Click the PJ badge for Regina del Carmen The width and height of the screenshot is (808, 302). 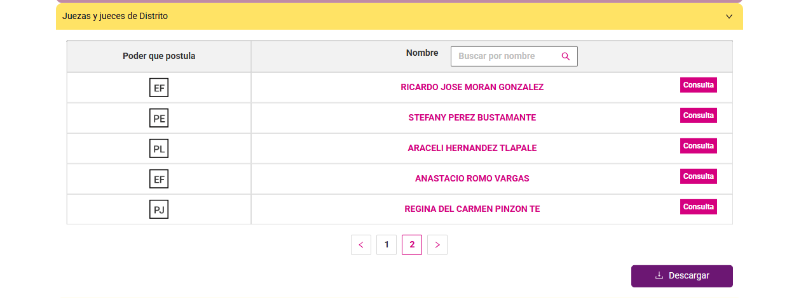(159, 209)
